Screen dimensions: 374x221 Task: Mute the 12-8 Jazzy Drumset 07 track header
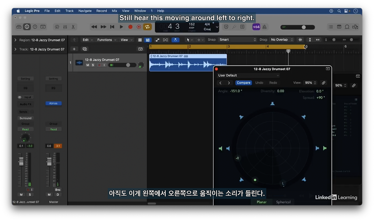(x=88, y=65)
